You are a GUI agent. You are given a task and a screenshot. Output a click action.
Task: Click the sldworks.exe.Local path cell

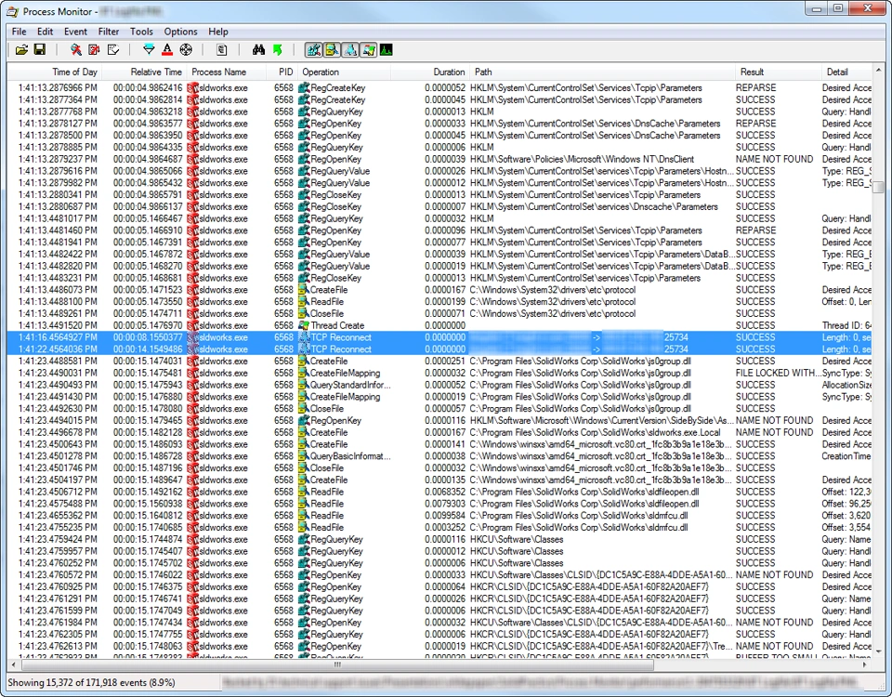point(595,432)
